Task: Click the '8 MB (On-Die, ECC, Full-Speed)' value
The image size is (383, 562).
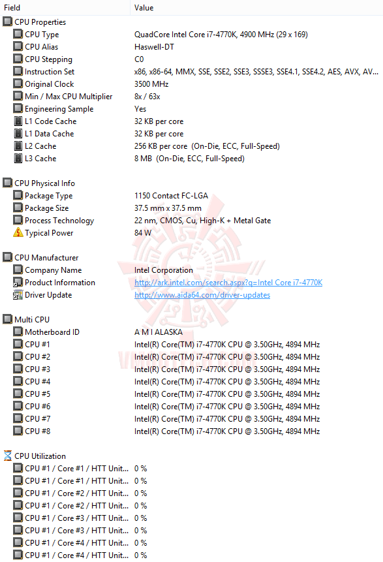Action: [189, 159]
